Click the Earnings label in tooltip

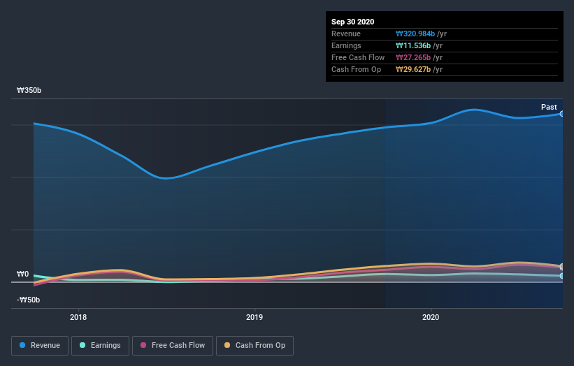tap(346, 45)
